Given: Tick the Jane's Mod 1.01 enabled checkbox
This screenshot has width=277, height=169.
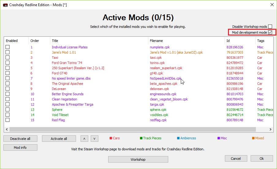Looking at the screenshot, I should click(x=7, y=52).
